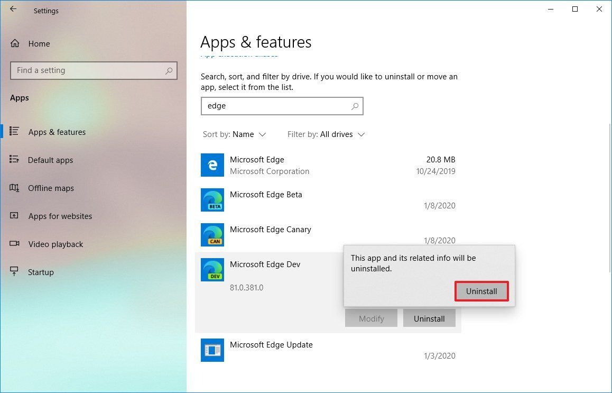Select the Microsoft Edge Update entry
Screen dimensions: 612x393
(x=328, y=350)
